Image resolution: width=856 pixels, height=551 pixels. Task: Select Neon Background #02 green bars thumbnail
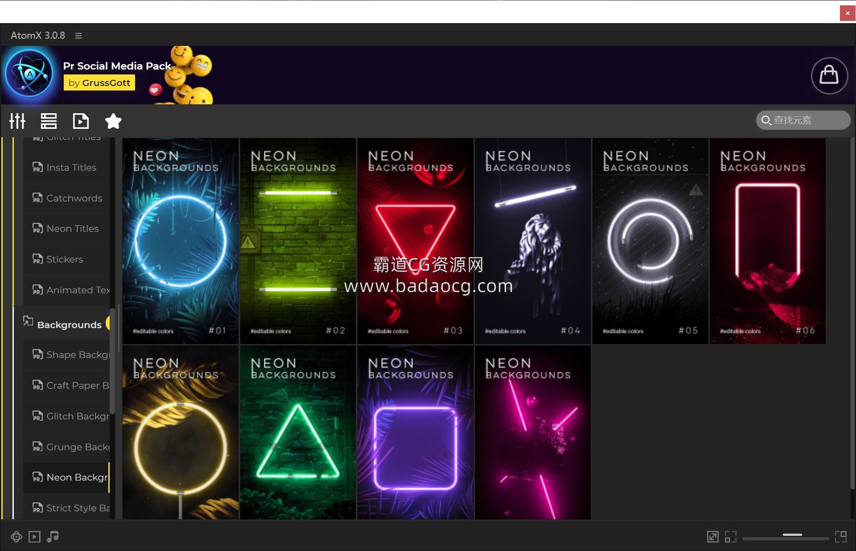click(298, 241)
